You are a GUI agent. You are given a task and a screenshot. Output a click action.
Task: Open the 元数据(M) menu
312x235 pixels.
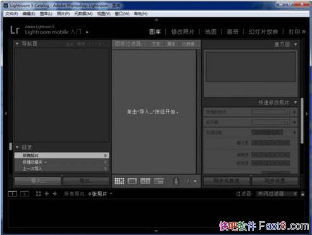(x=84, y=14)
